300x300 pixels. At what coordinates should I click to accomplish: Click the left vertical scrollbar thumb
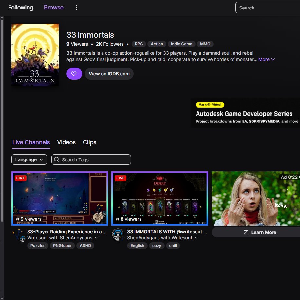(2, 120)
